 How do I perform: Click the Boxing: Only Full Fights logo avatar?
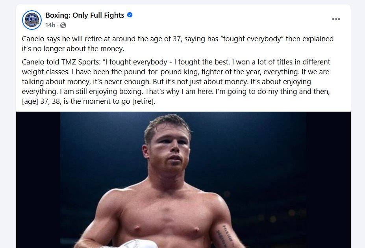pos(31,20)
